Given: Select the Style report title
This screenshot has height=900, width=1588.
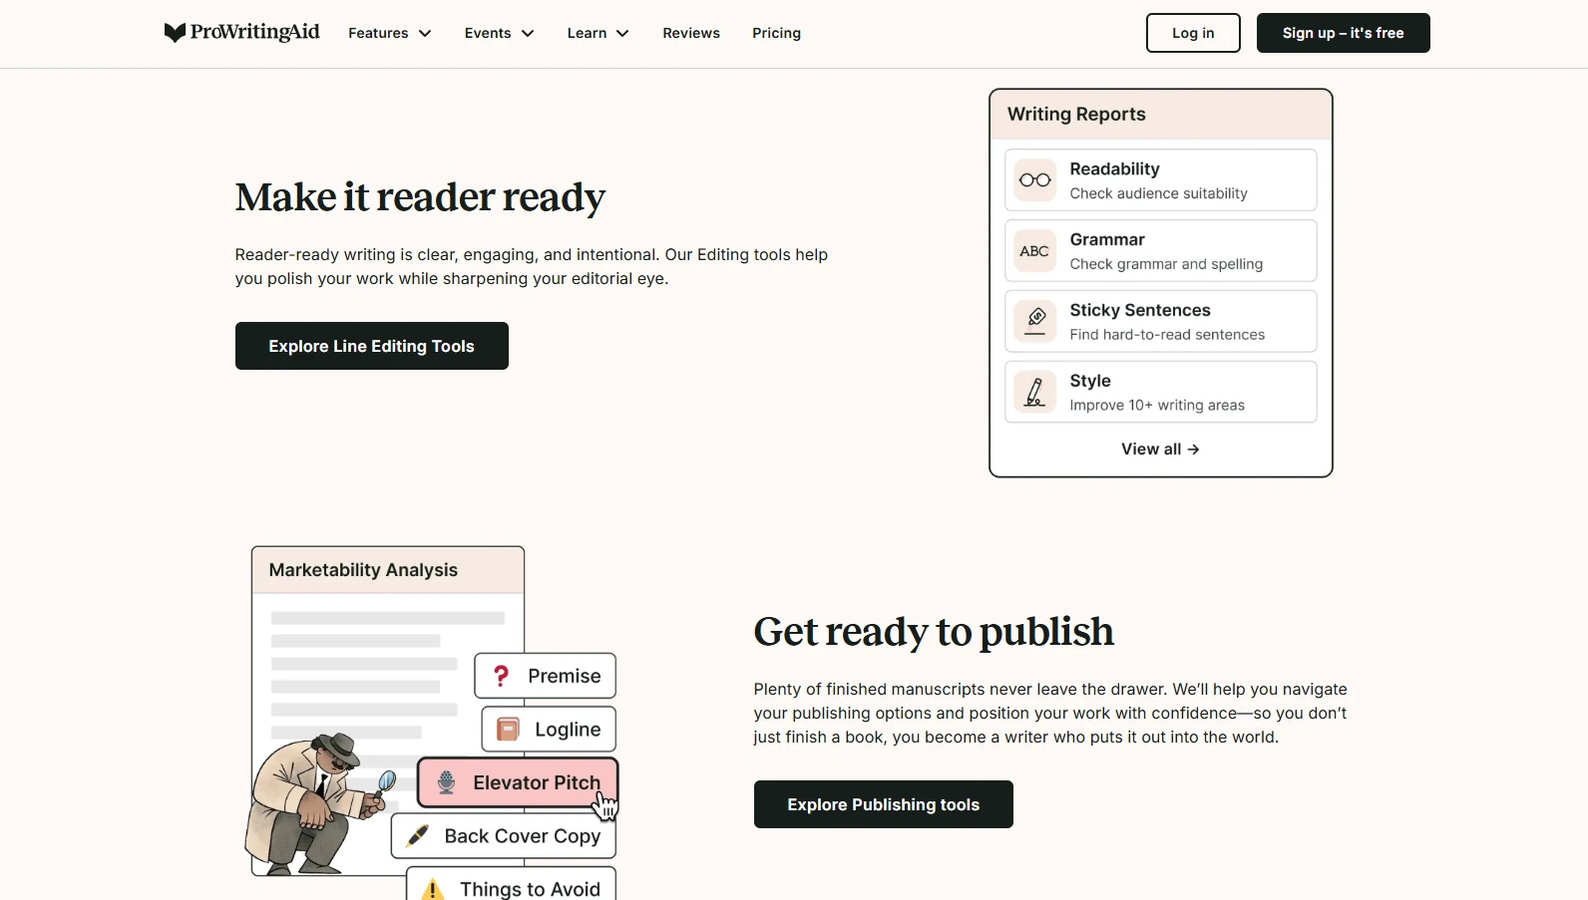Looking at the screenshot, I should point(1090,381).
